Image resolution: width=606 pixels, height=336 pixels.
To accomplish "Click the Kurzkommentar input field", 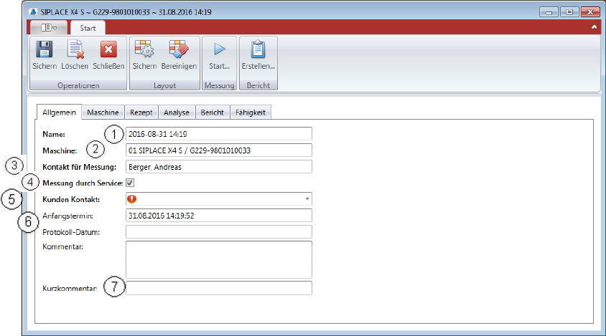I will (x=219, y=288).
